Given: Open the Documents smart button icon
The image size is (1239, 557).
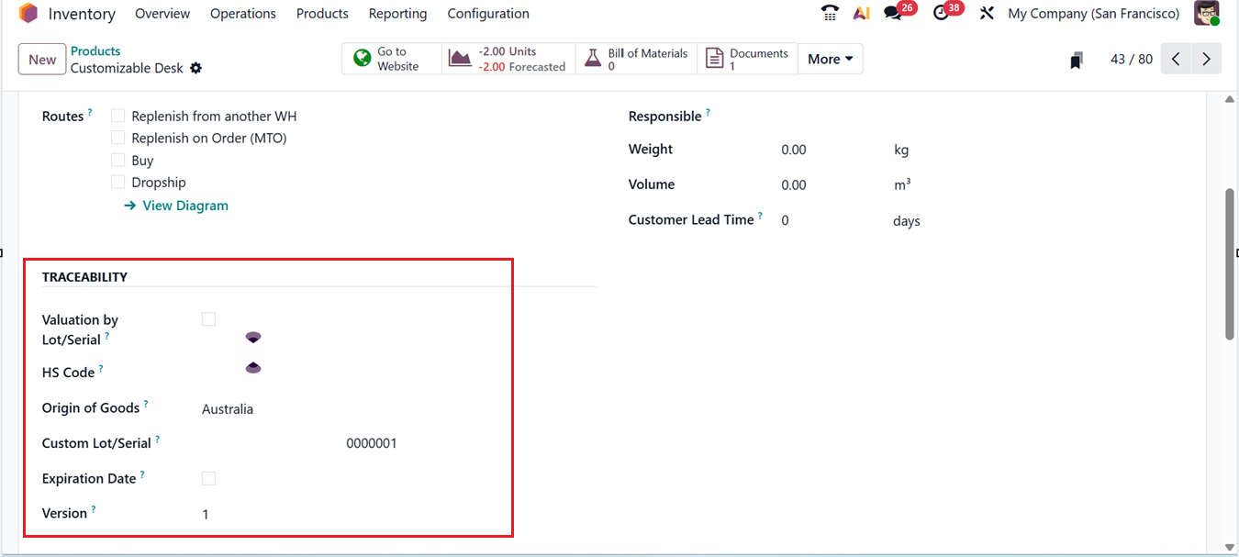Looking at the screenshot, I should click(715, 58).
